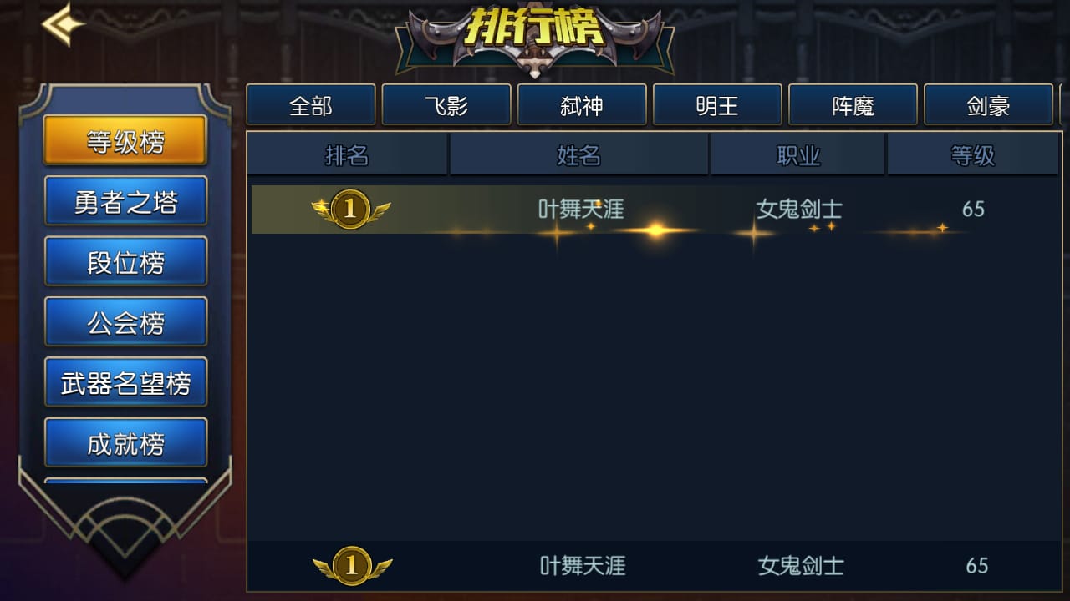
Task: Click the 姓名 column header
Action: (579, 154)
